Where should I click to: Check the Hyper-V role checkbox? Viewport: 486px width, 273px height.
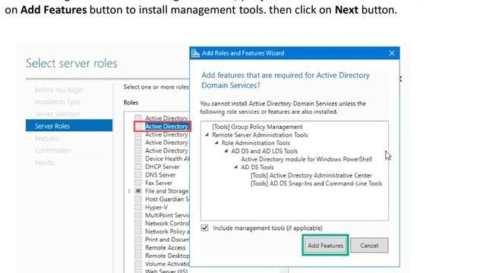(138, 207)
